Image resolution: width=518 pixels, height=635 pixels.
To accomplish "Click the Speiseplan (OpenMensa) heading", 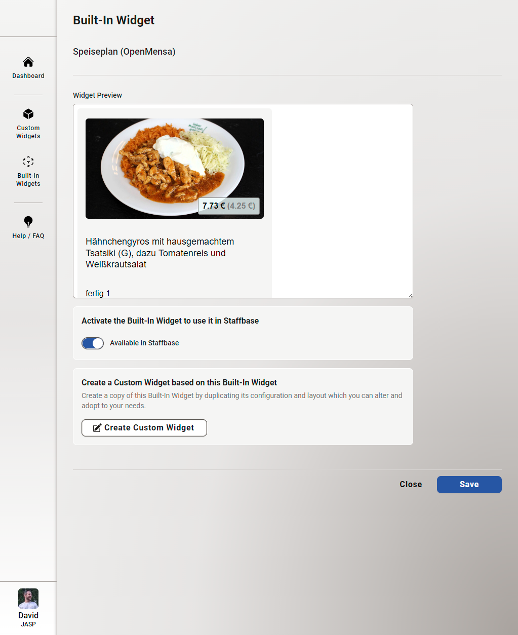I will [124, 51].
